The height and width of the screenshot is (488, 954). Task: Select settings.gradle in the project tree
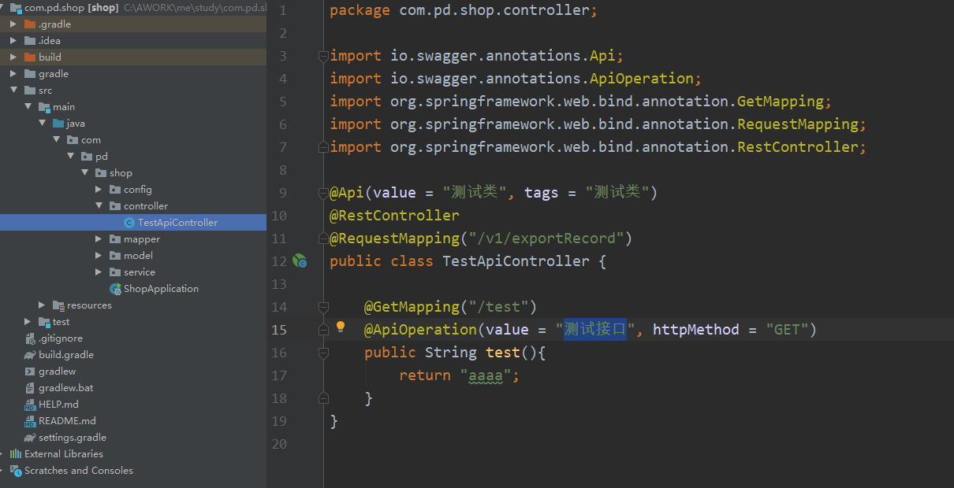(x=73, y=438)
